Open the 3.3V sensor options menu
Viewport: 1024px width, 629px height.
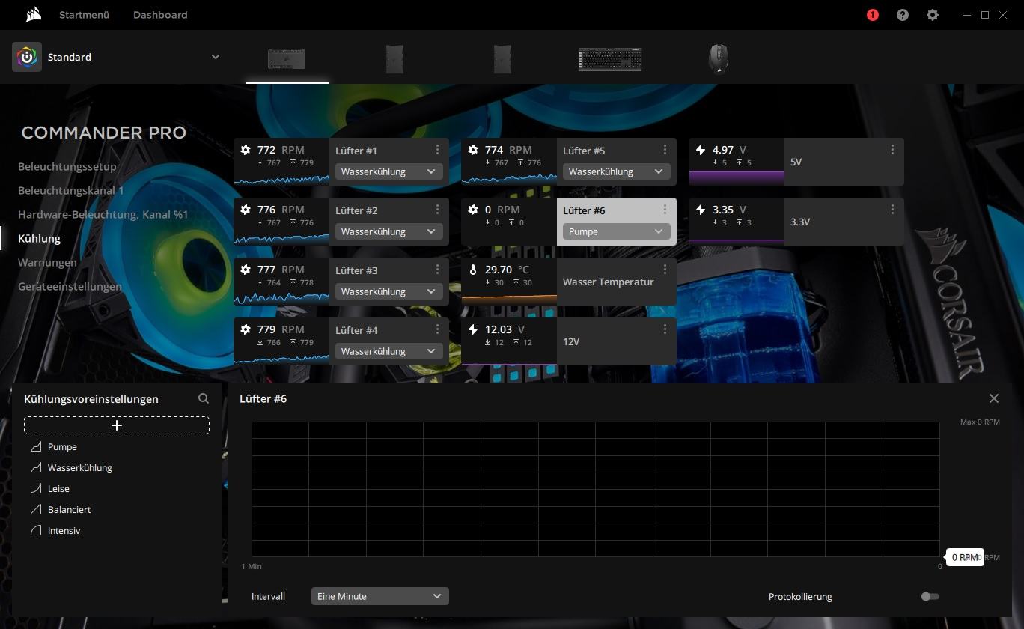click(x=892, y=210)
